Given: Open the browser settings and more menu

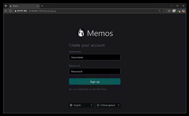Looking at the screenshot, I should 179,11.
